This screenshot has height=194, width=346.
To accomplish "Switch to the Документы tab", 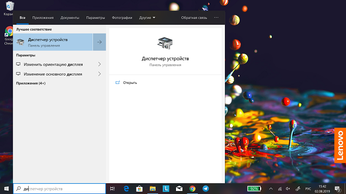I will click(x=70, y=18).
